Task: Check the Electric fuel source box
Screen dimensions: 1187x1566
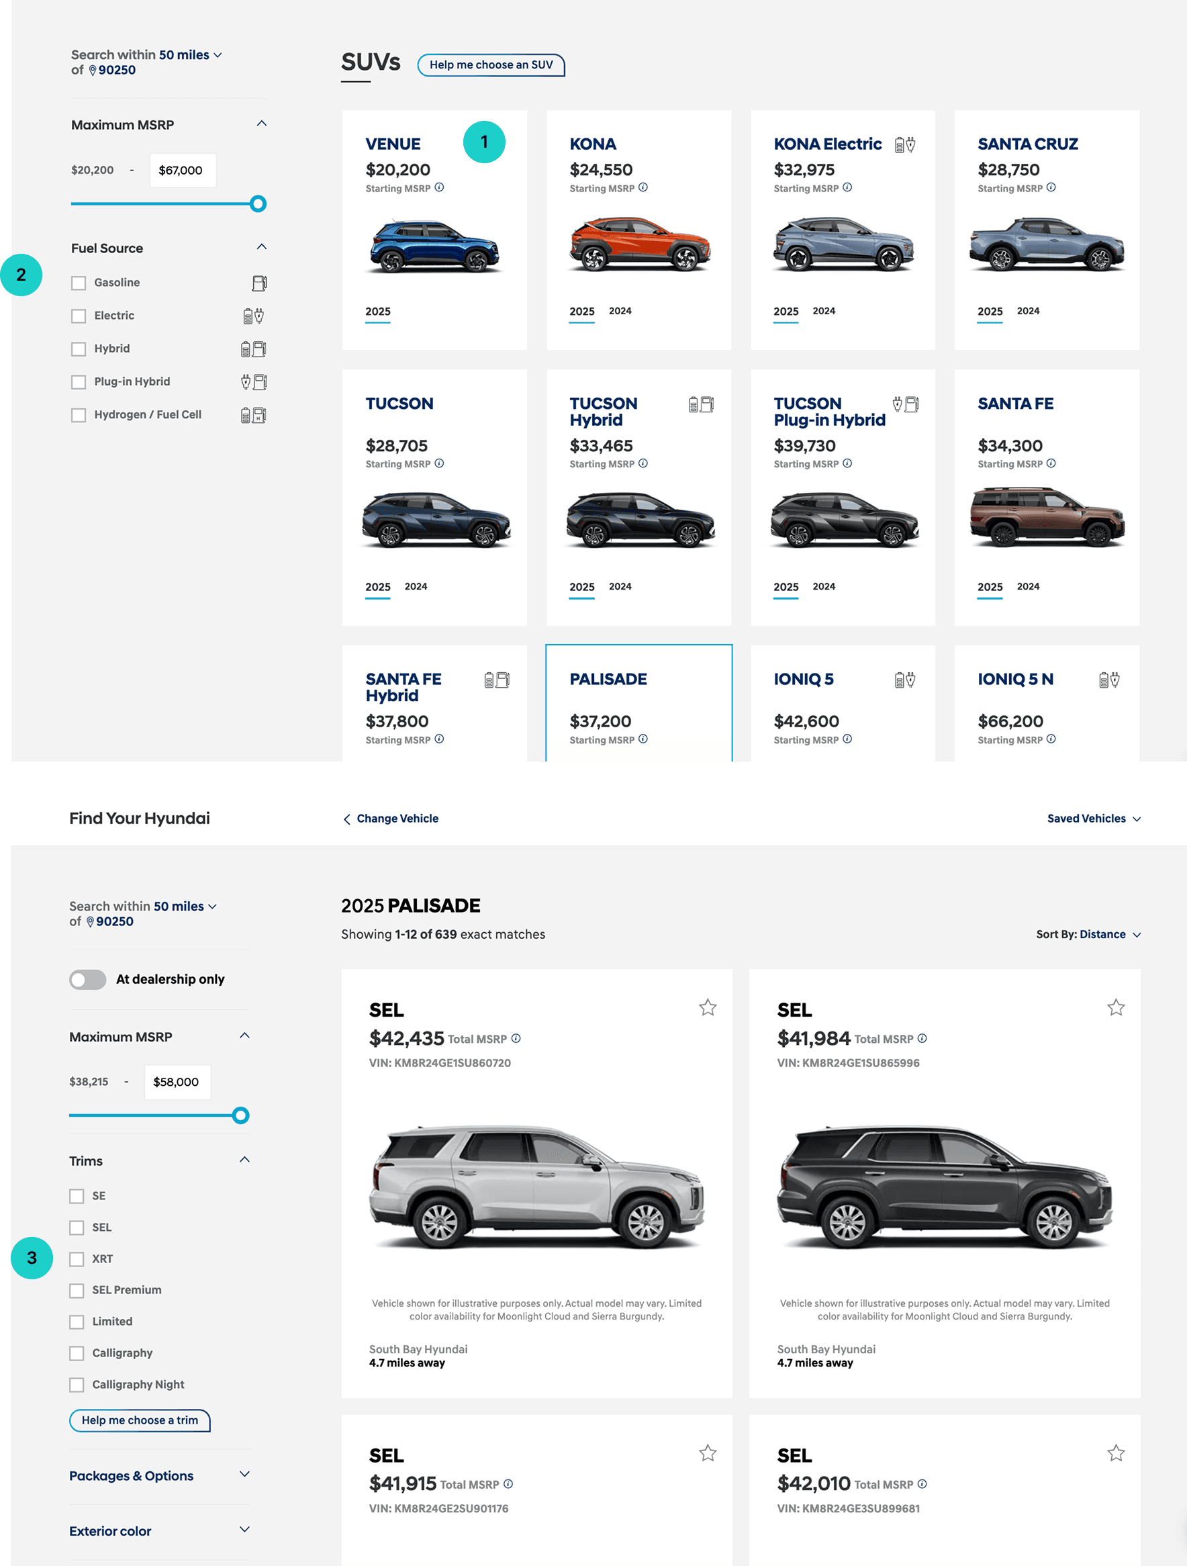Action: click(x=79, y=316)
